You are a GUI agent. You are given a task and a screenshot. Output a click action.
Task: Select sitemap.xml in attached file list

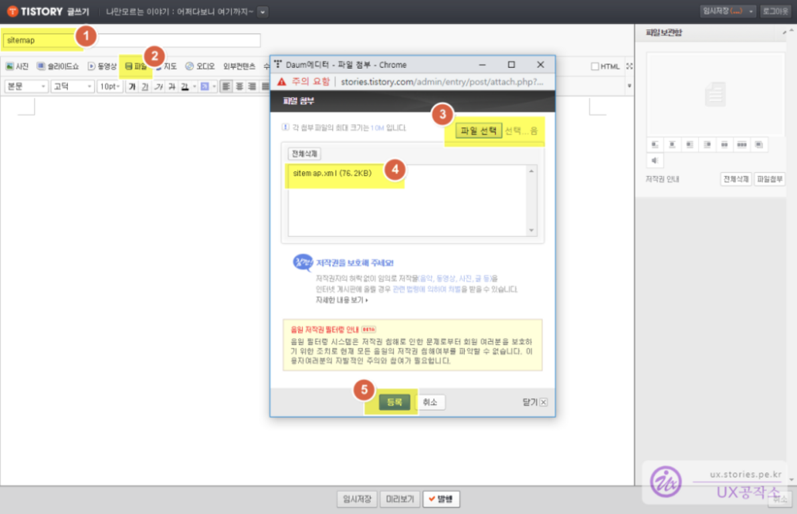(x=331, y=173)
